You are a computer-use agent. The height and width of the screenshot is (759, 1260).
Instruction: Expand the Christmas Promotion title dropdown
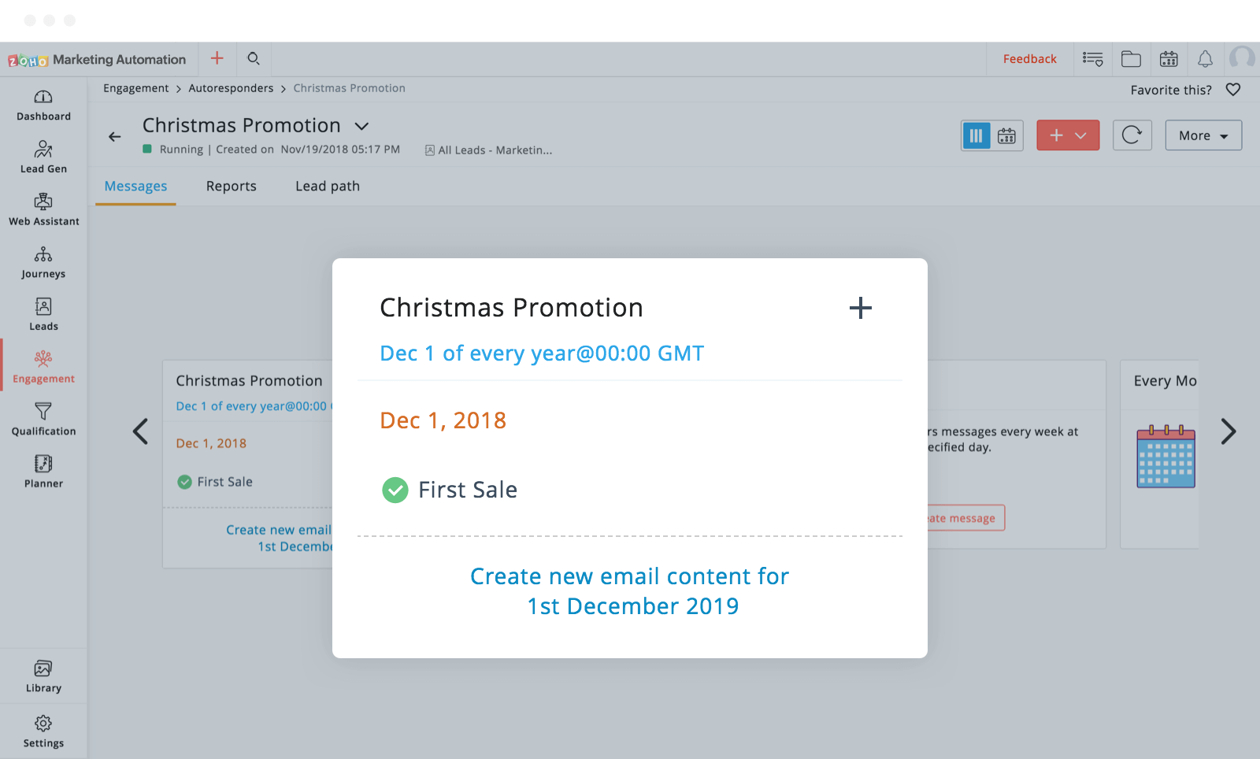point(361,126)
